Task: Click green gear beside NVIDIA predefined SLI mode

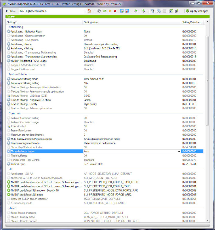Action: 9,195
